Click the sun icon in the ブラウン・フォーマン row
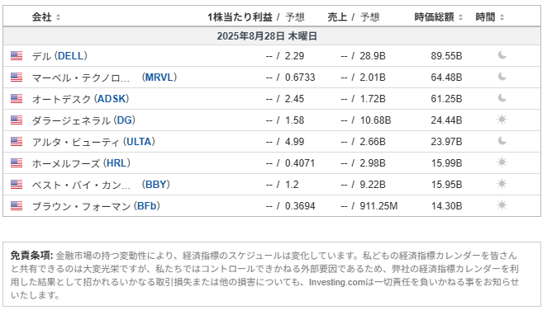Viewport: 552px width, 315px height. 502,205
